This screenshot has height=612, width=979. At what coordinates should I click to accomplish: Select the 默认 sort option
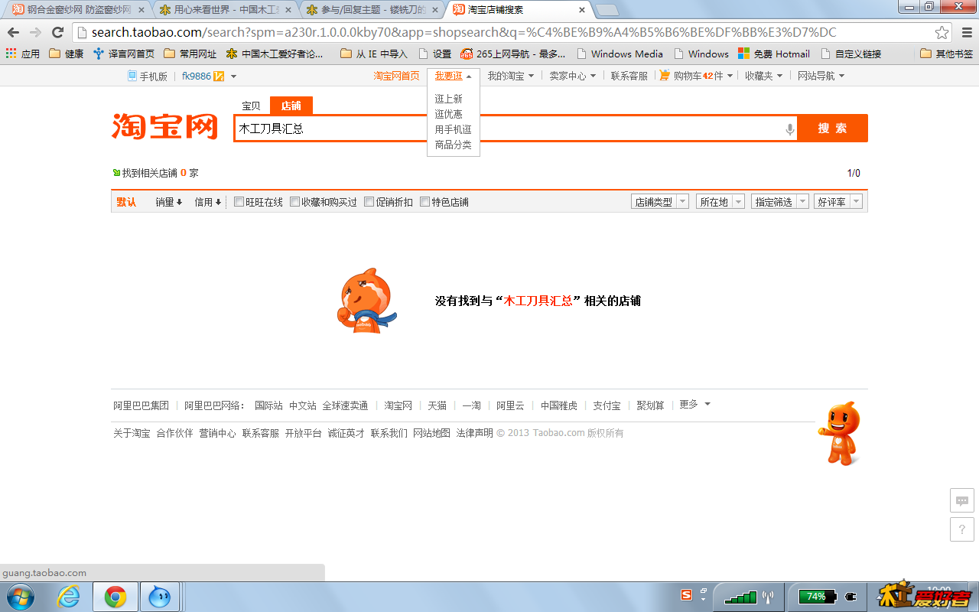pos(126,202)
